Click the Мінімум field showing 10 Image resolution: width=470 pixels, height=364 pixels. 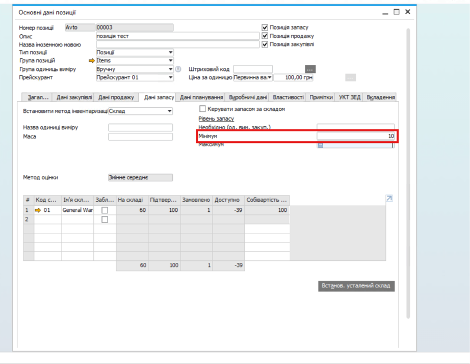355,136
